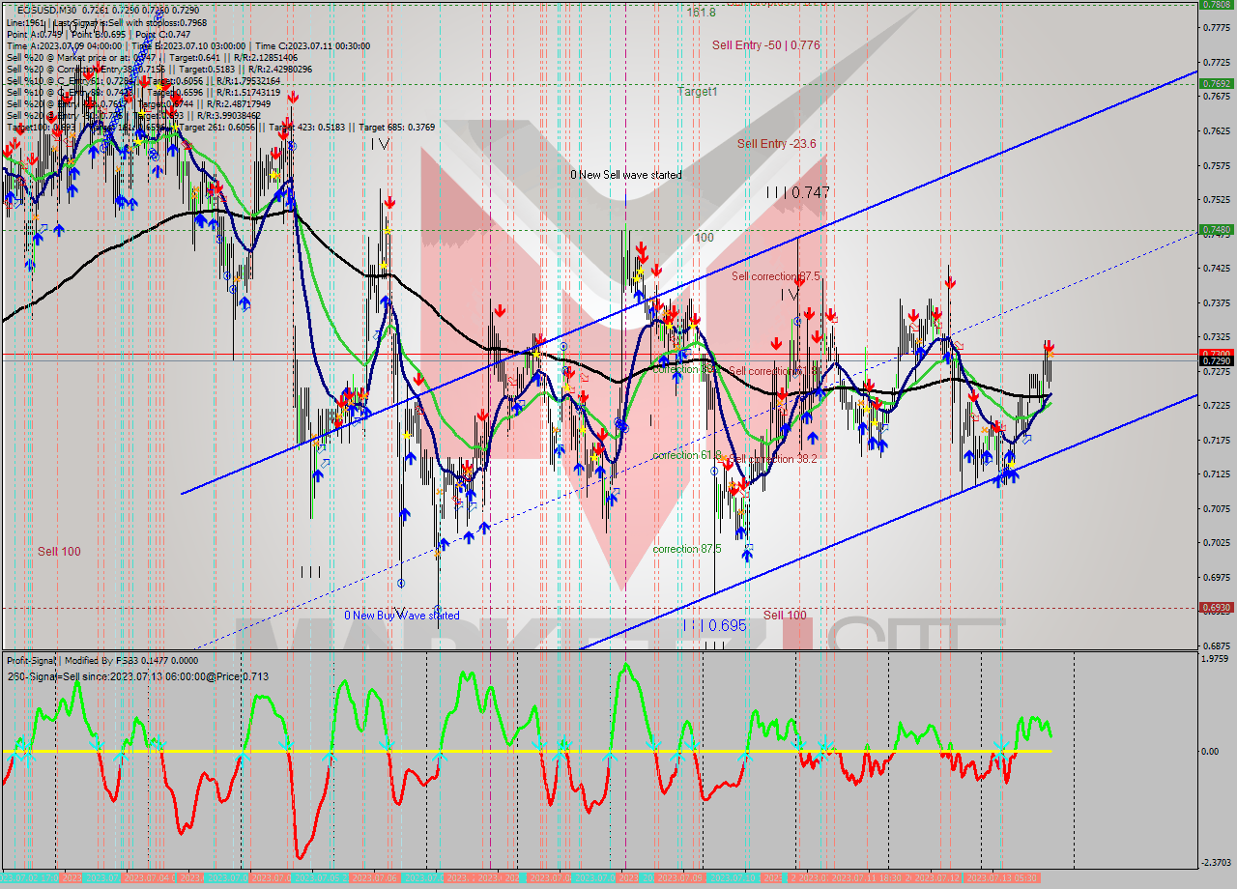Select the 'Sell correction 87.5' label

[776, 276]
